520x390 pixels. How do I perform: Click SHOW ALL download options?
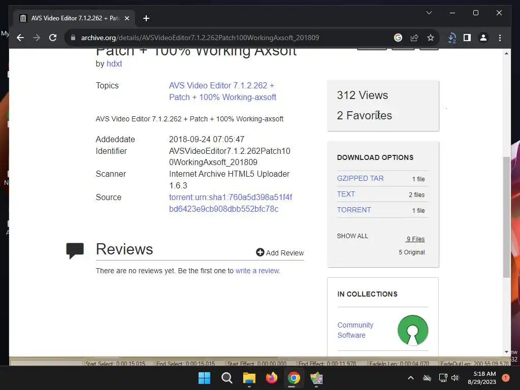pos(352,236)
